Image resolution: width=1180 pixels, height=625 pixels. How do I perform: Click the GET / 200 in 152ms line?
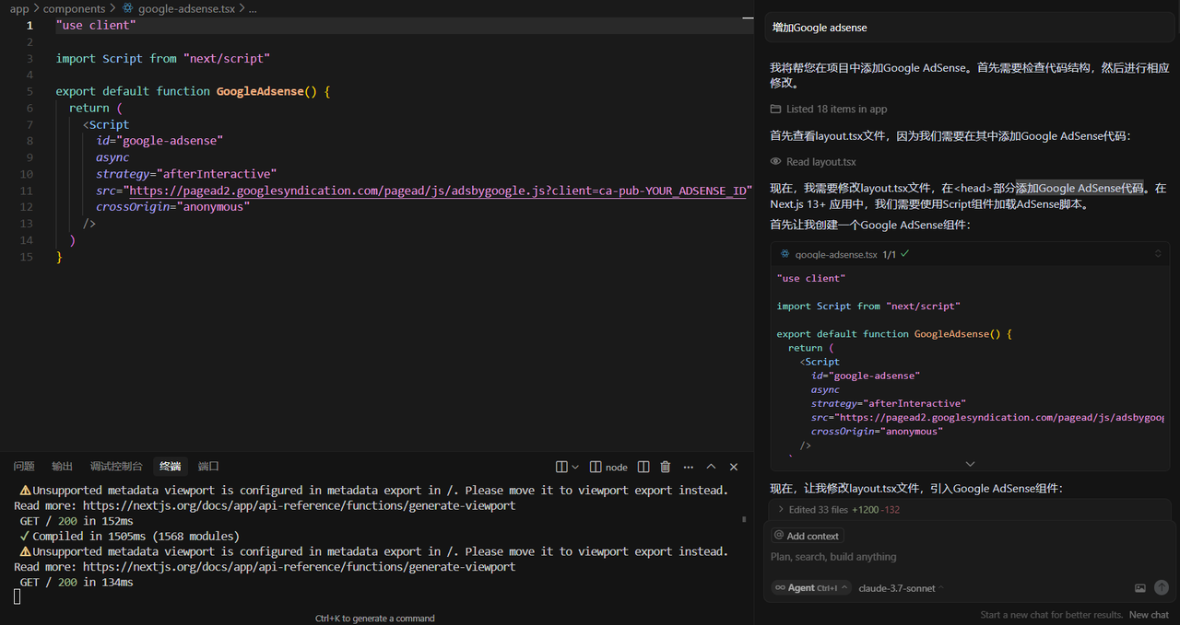77,521
